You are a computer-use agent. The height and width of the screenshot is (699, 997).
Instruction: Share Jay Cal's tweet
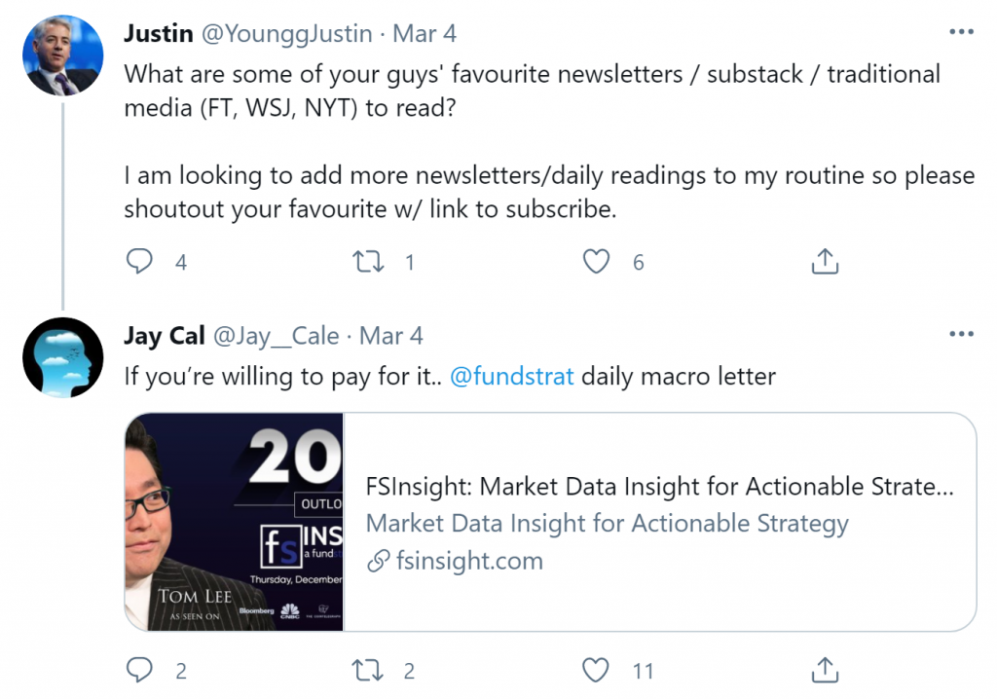click(825, 670)
